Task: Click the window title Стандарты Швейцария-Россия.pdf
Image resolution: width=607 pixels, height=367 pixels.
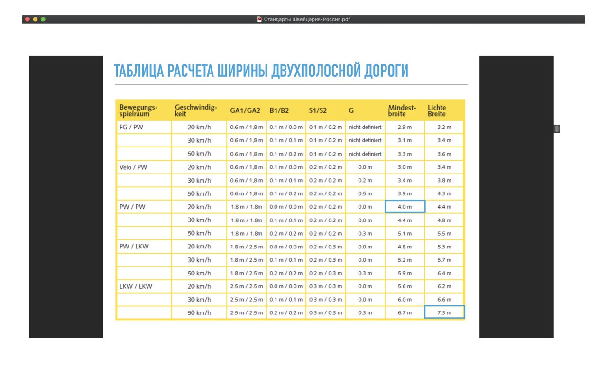Action: (307, 19)
